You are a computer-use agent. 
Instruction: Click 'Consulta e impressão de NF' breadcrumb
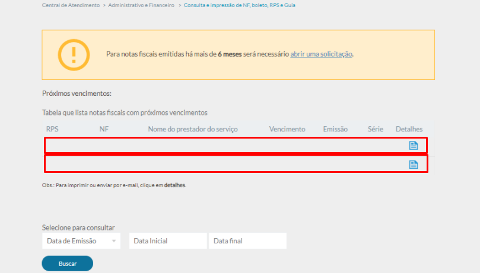point(239,5)
